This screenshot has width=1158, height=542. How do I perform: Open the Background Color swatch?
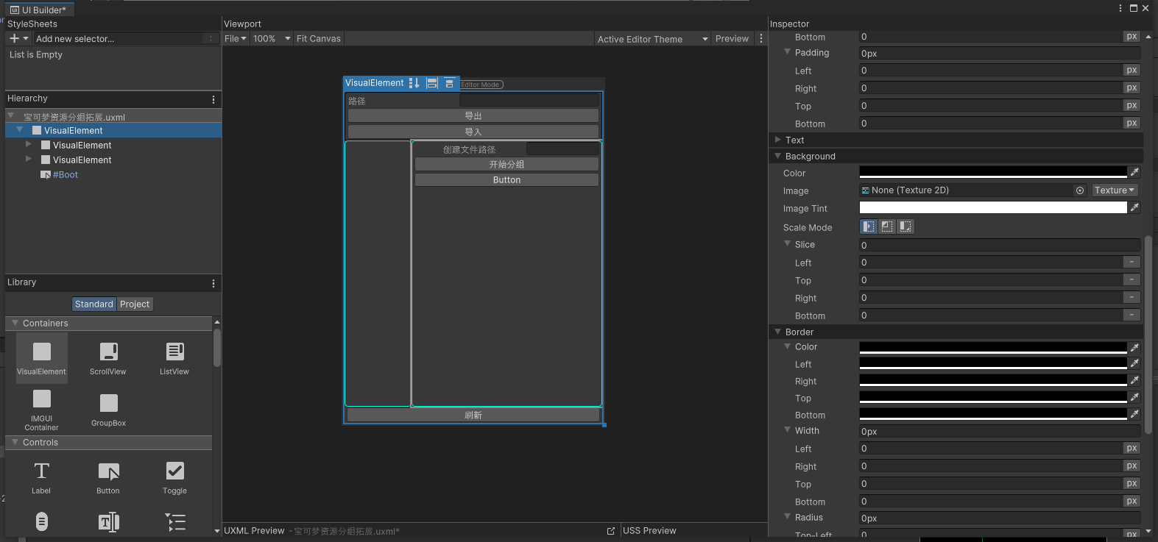tap(993, 172)
